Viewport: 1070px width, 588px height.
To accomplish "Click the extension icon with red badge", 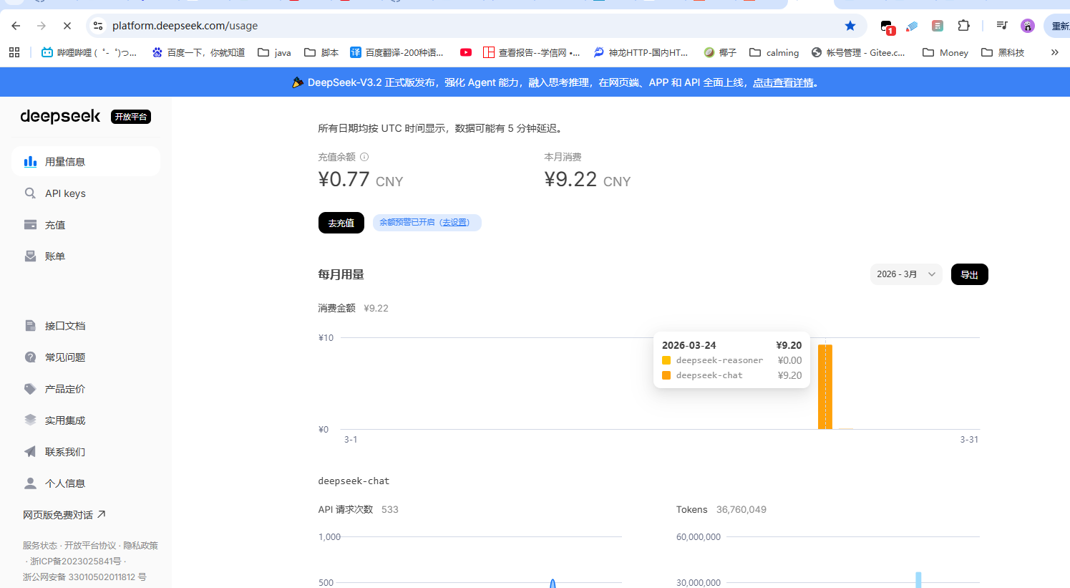I will click(x=887, y=27).
